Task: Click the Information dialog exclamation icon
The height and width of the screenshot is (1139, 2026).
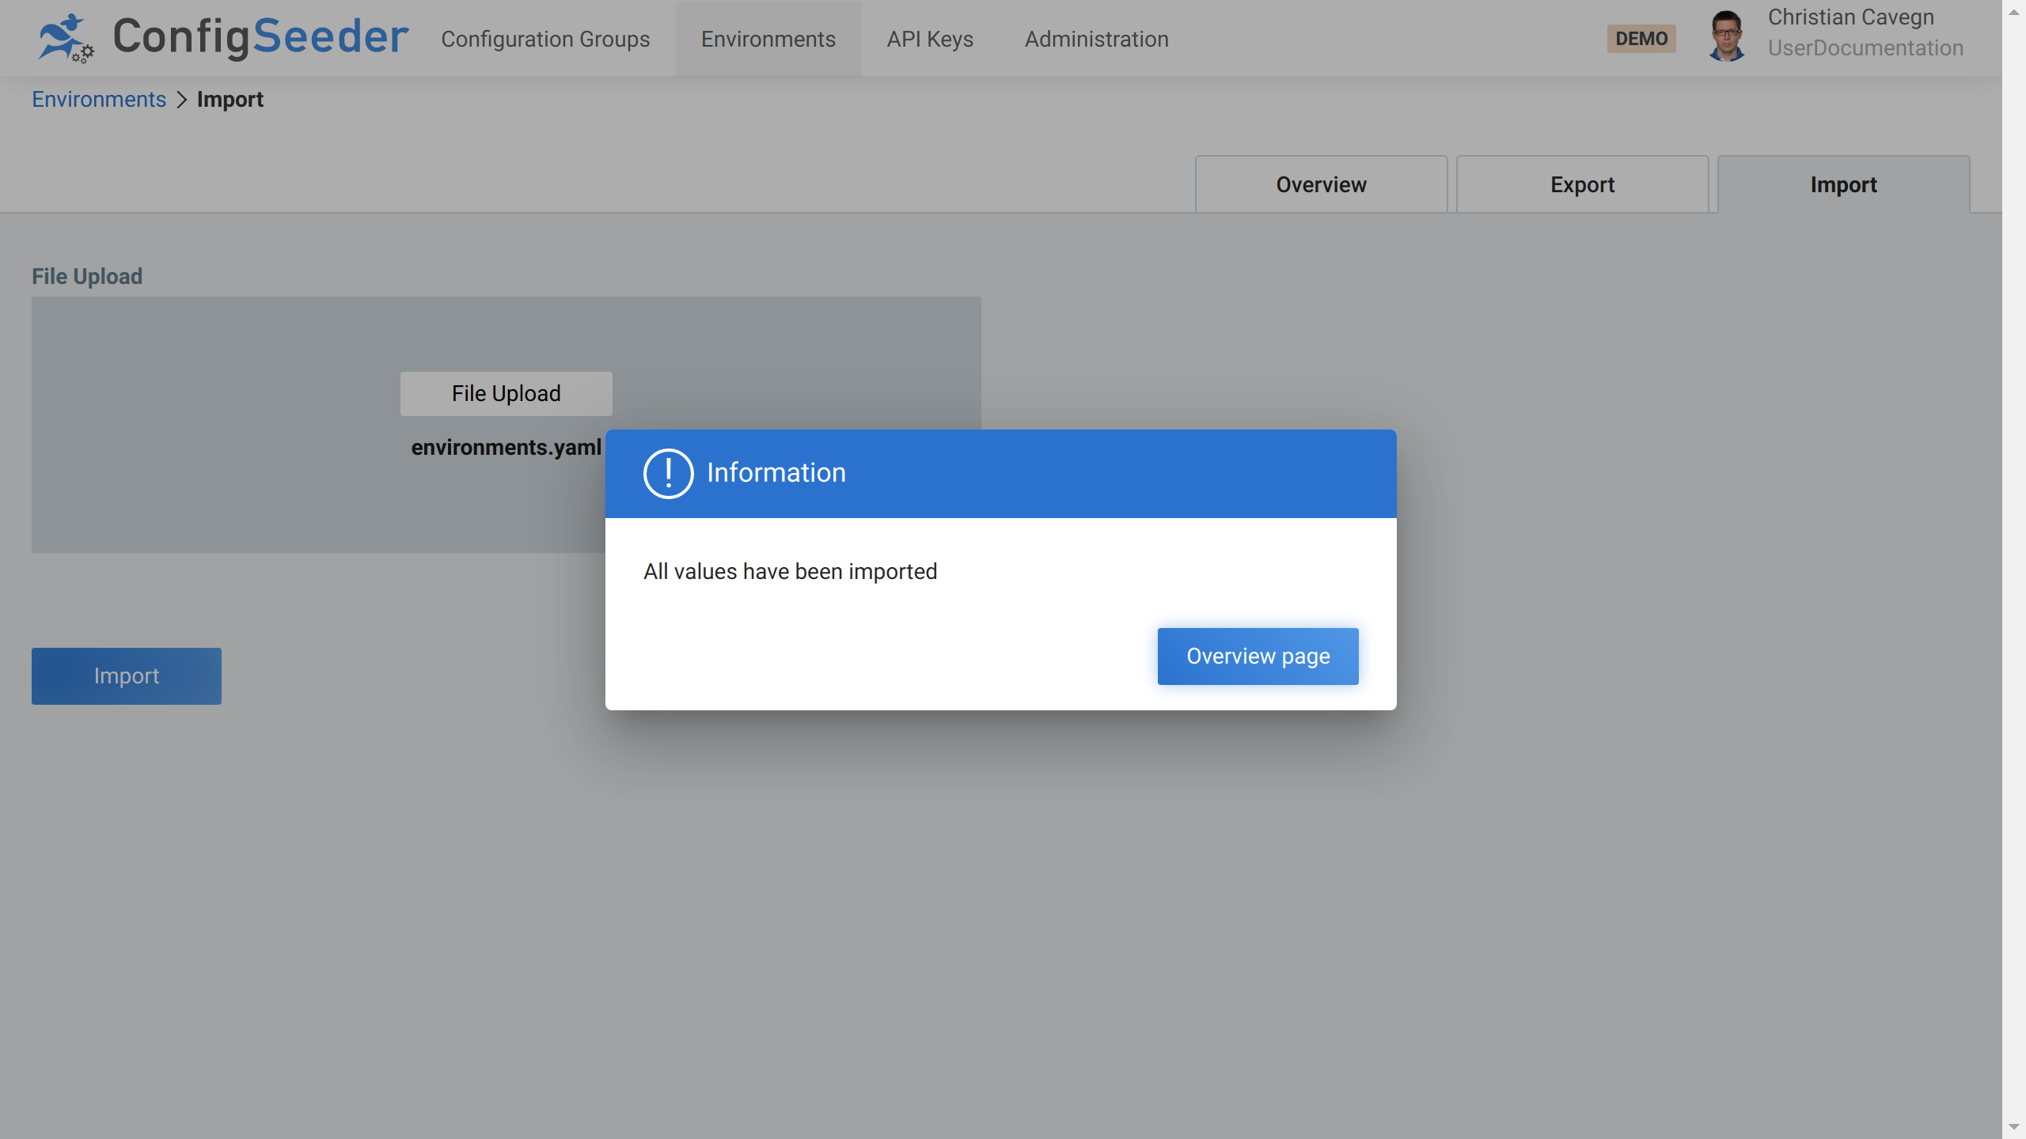Action: point(668,473)
